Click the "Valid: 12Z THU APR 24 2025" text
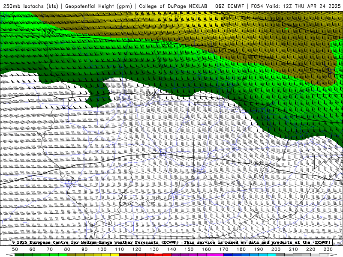Viewport: 343px width, 257px height. 303,6
